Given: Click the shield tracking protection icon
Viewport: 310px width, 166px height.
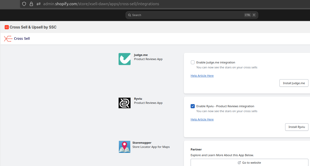Looking at the screenshot, I should click(24, 4).
